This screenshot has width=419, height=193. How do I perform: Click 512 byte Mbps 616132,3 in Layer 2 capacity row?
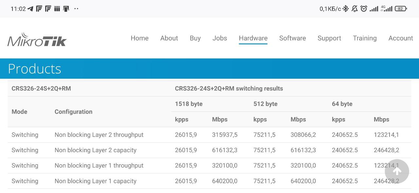coord(303,150)
